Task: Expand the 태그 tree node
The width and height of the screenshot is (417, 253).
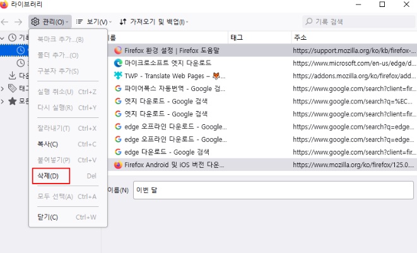Action: [x=4, y=88]
